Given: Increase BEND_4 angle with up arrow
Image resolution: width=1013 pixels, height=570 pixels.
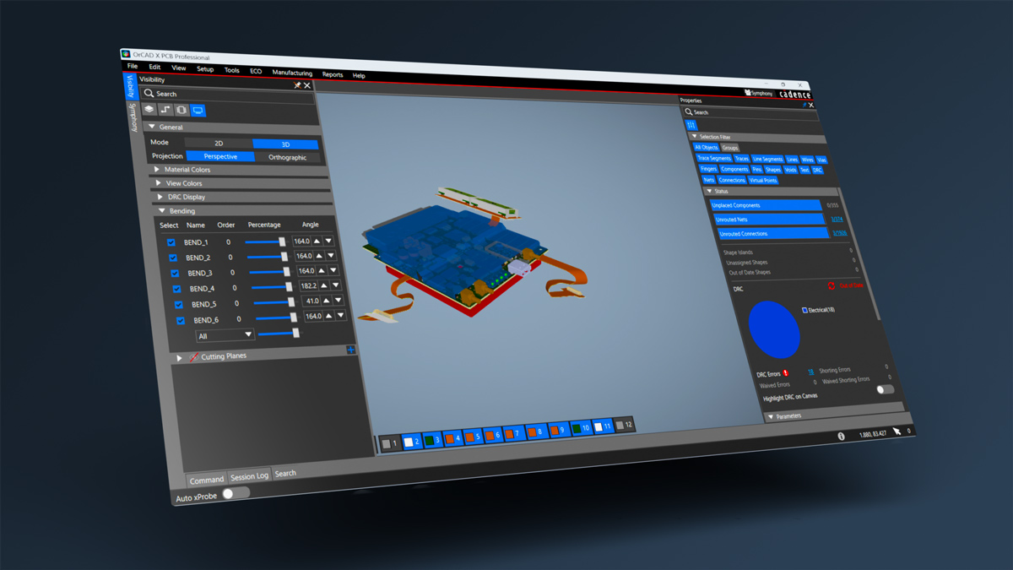Looking at the screenshot, I should [324, 286].
